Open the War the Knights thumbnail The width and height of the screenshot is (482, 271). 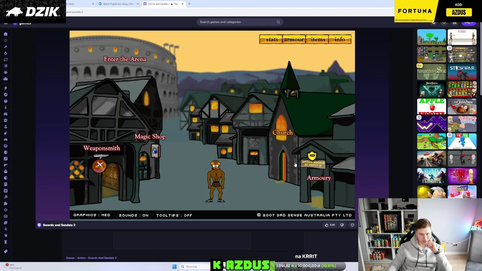(432, 176)
